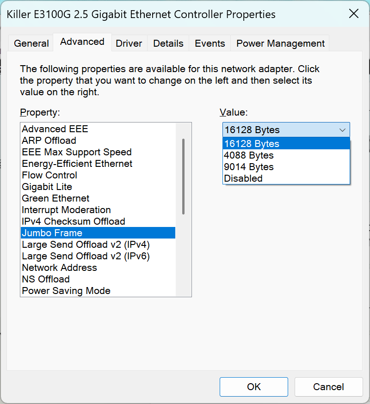Select Energy-Efficient Ethernet property

click(x=98, y=164)
